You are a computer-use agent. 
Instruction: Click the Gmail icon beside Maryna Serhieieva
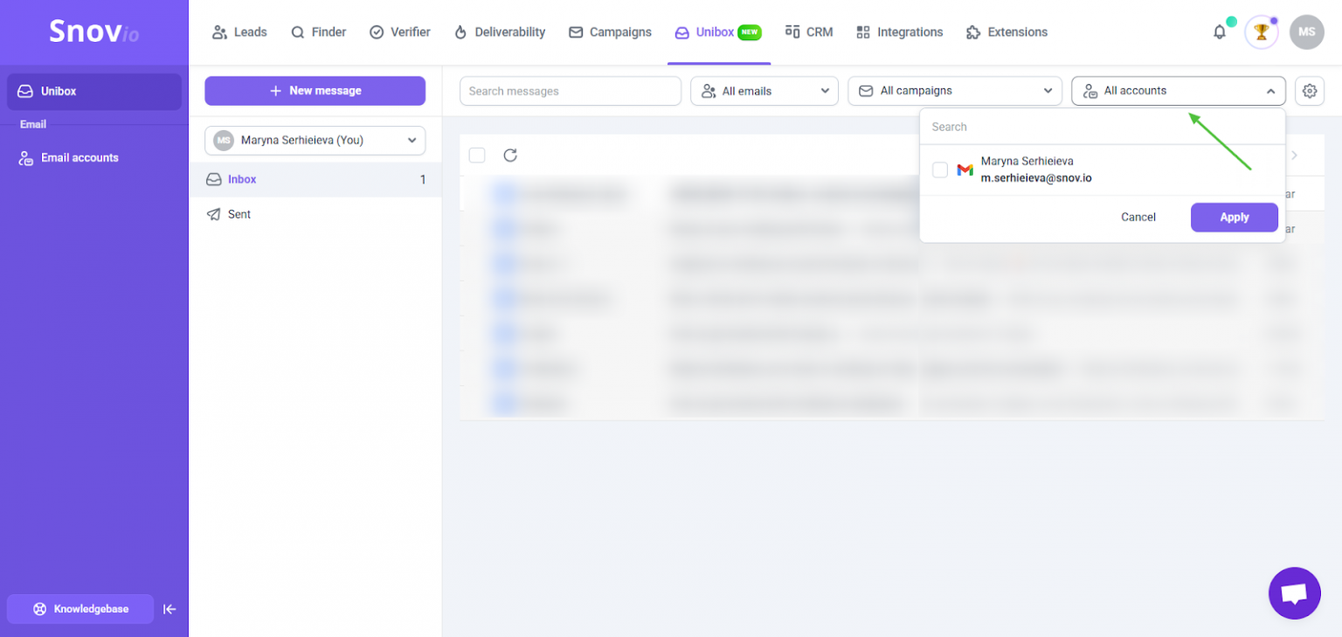[x=965, y=170]
